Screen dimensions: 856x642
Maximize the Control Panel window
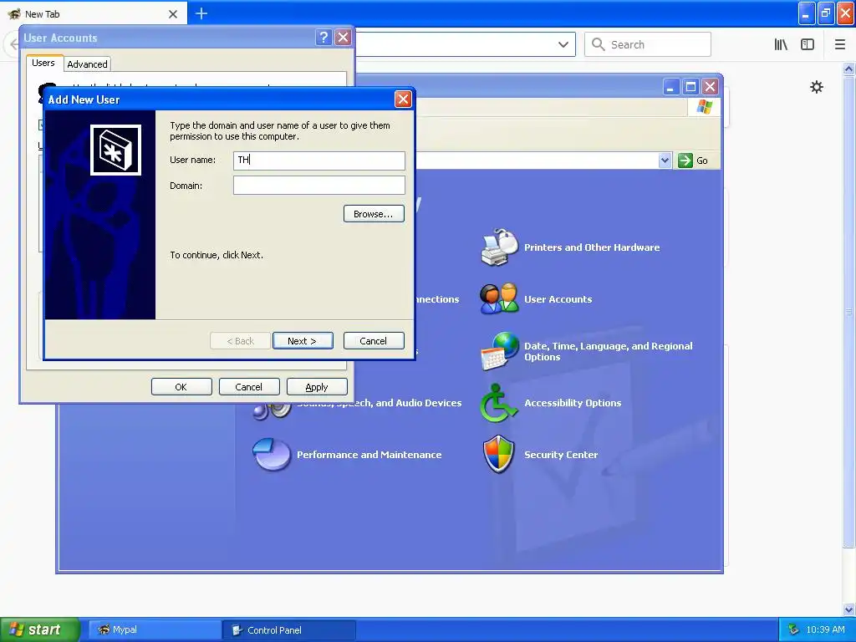coord(690,86)
